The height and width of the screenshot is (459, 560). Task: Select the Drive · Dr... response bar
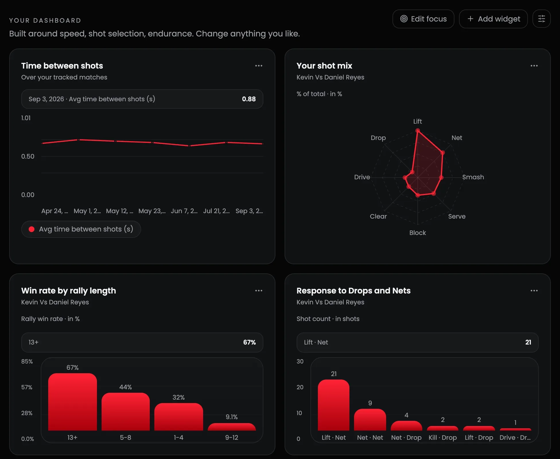(515, 429)
